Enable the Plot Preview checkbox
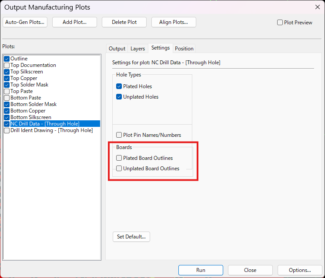 point(280,23)
